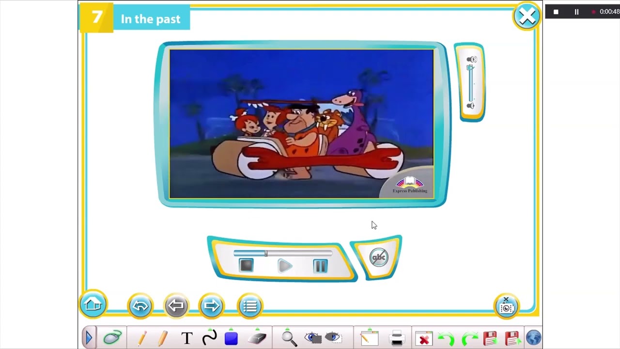Pause the screen recording in recorder bar
Image resolution: width=620 pixels, height=349 pixels.
coord(576,12)
